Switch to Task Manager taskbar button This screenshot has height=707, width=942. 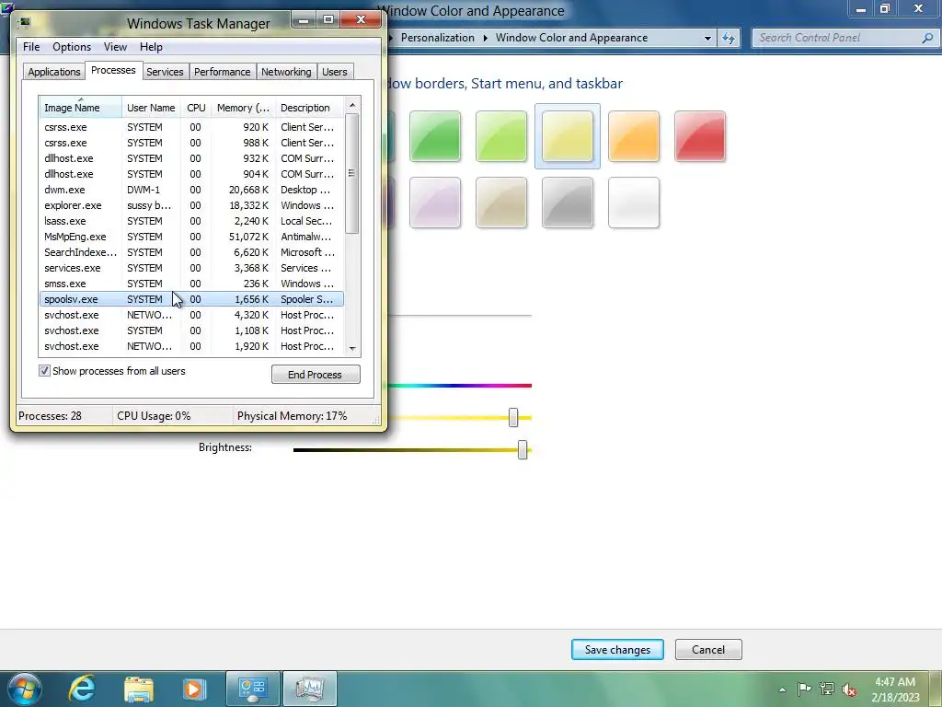(309, 689)
